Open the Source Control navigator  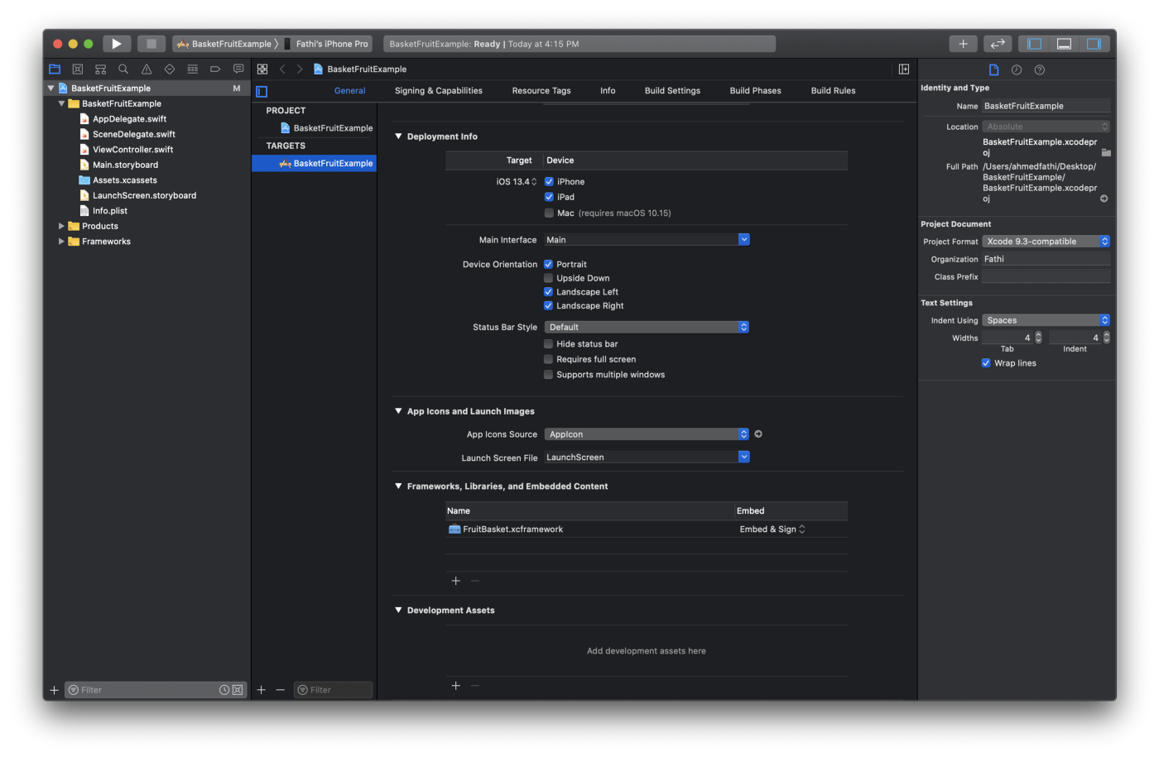pos(77,69)
